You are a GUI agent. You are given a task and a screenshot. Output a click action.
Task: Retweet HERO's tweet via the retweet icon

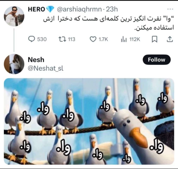pos(62,39)
